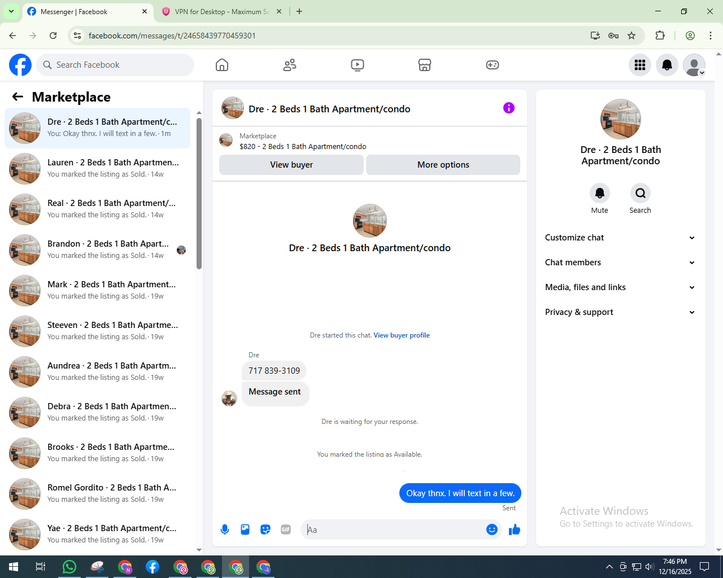Switch to the Messenger | Facebook tab
Image resolution: width=723 pixels, height=578 pixels.
coord(88,11)
